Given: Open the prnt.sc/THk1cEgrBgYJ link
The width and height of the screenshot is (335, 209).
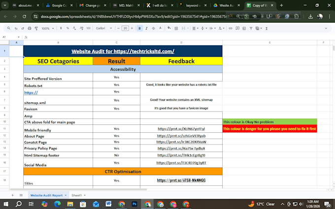Looking at the screenshot, I should click(x=181, y=155).
